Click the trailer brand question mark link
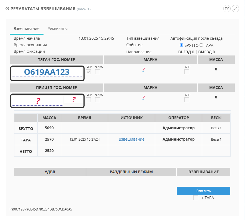The height and width of the screenshot is (220, 245). point(143,97)
